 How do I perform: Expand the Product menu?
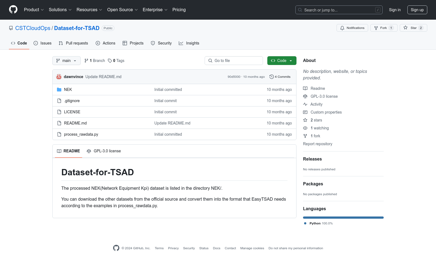[34, 10]
